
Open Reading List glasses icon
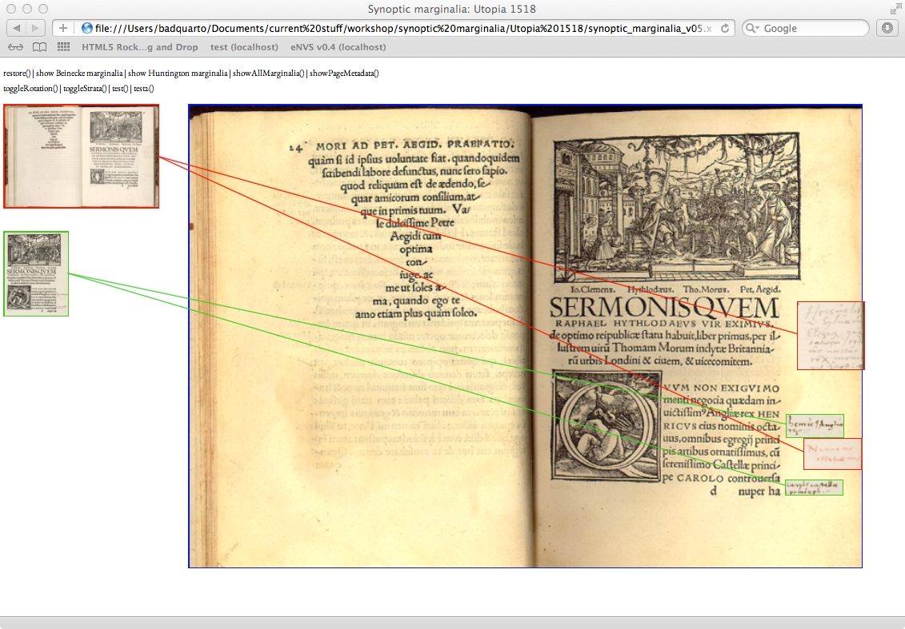click(16, 47)
